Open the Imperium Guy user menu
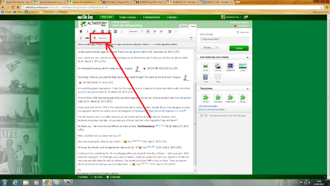 click(231, 17)
